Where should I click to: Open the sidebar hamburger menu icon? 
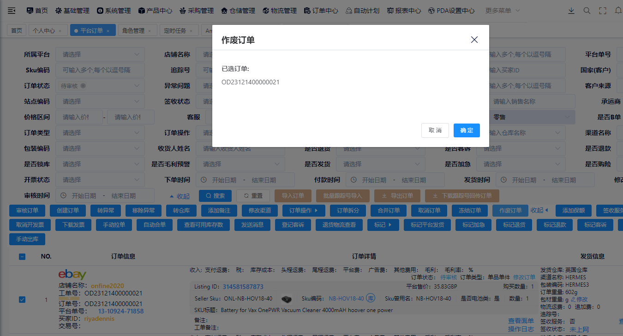[12, 10]
